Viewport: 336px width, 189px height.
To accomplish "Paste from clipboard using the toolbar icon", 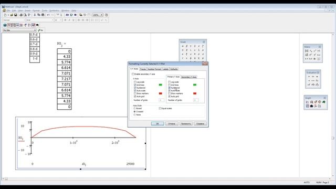I will pyautogui.click(x=43, y=15).
